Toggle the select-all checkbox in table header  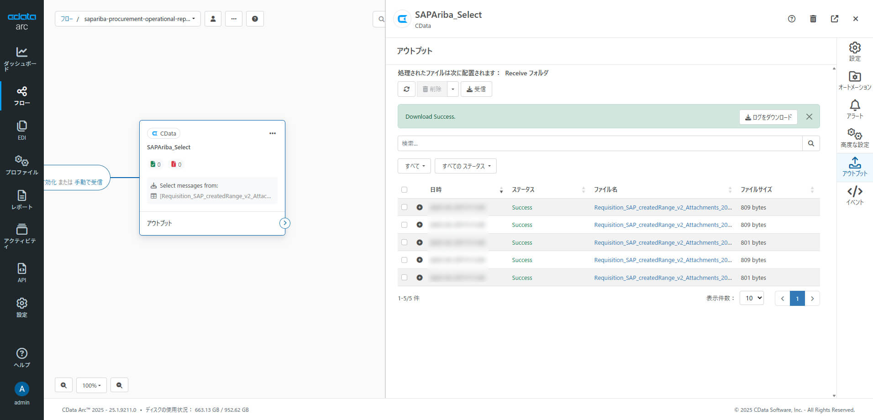(x=404, y=189)
